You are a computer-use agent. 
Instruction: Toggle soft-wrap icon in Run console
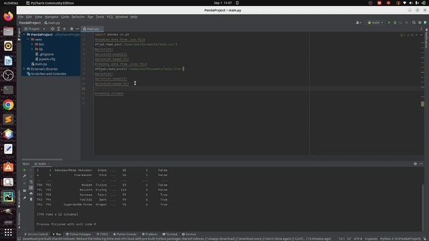[x=31, y=182]
